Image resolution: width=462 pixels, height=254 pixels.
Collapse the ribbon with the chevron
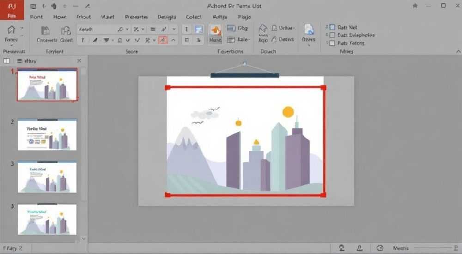[x=458, y=52]
